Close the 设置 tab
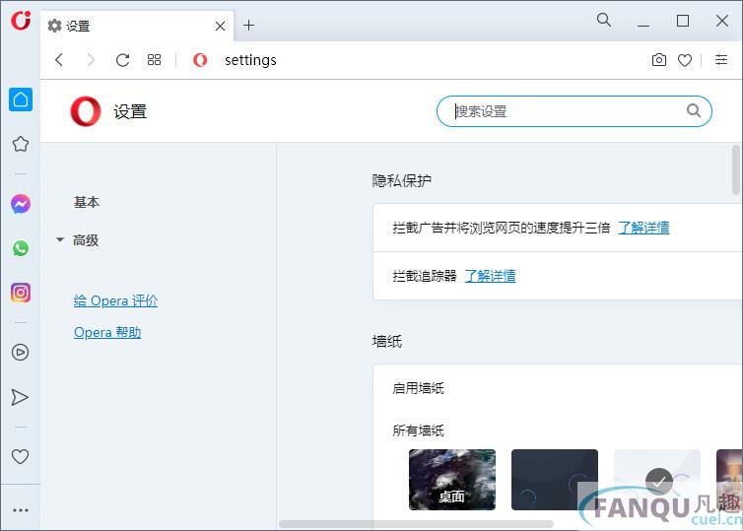743x531 pixels. pos(220,26)
